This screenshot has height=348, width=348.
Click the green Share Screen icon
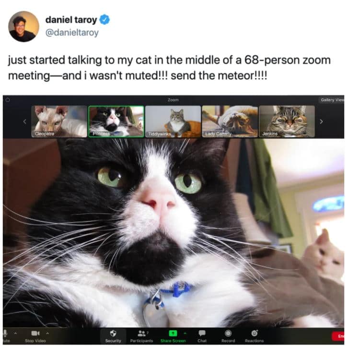pos(173,333)
